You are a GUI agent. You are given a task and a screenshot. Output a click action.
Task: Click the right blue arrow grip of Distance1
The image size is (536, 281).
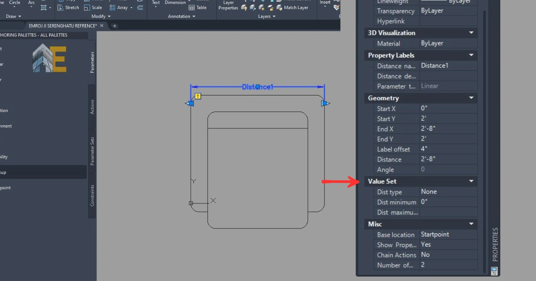point(325,103)
